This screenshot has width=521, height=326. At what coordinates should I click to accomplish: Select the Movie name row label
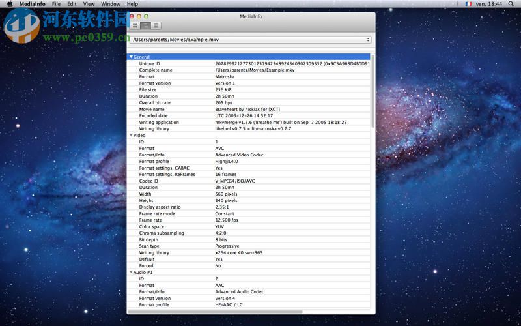pyautogui.click(x=152, y=109)
